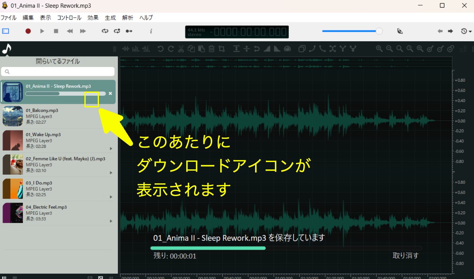The width and height of the screenshot is (474, 279).
Task: Click the Undo icon
Action: (161, 49)
